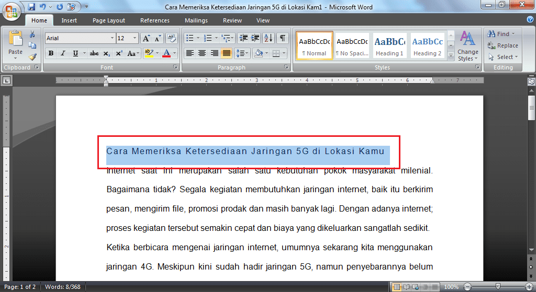Click the Clear Formatting eraser icon
This screenshot has height=292, width=536.
[172, 38]
